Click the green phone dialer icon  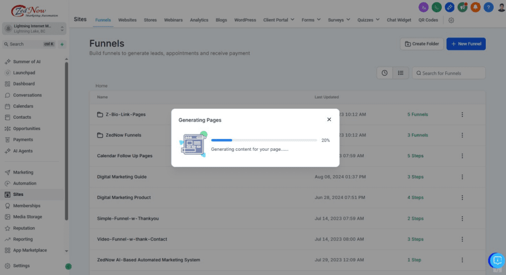point(437,7)
